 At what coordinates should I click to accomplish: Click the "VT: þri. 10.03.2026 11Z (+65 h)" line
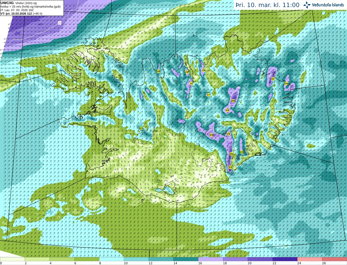[x=21, y=14]
